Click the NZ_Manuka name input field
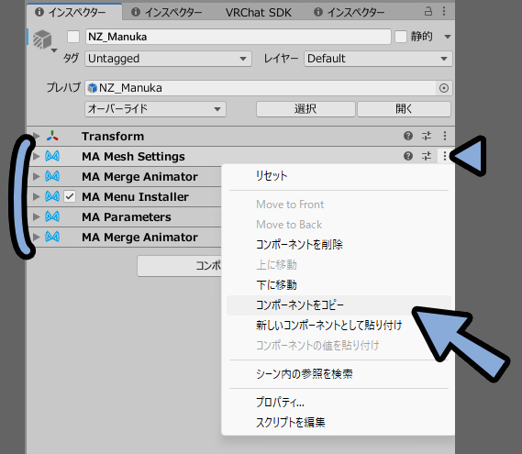The height and width of the screenshot is (454, 522). click(x=238, y=37)
